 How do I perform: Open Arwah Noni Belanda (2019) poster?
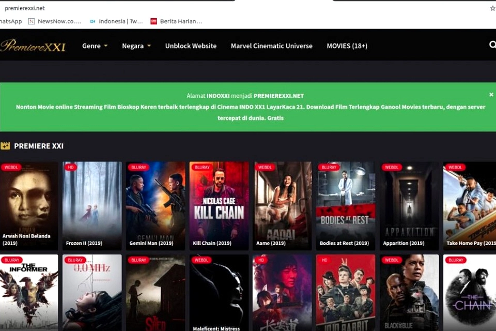click(x=29, y=206)
